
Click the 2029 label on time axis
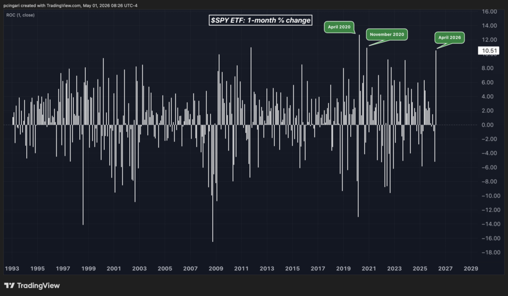click(471, 268)
